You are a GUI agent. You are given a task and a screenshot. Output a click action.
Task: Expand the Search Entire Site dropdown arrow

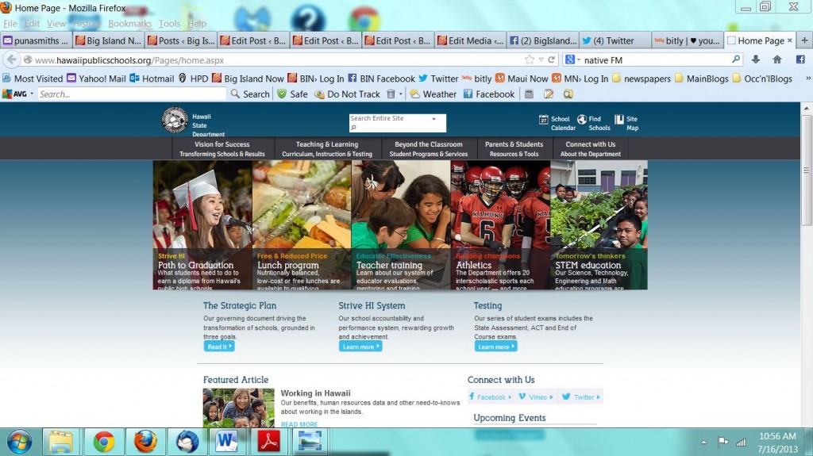coord(433,119)
